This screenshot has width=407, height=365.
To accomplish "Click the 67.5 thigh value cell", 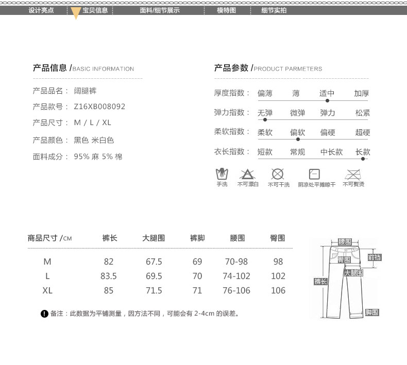I will pyautogui.click(x=154, y=262).
